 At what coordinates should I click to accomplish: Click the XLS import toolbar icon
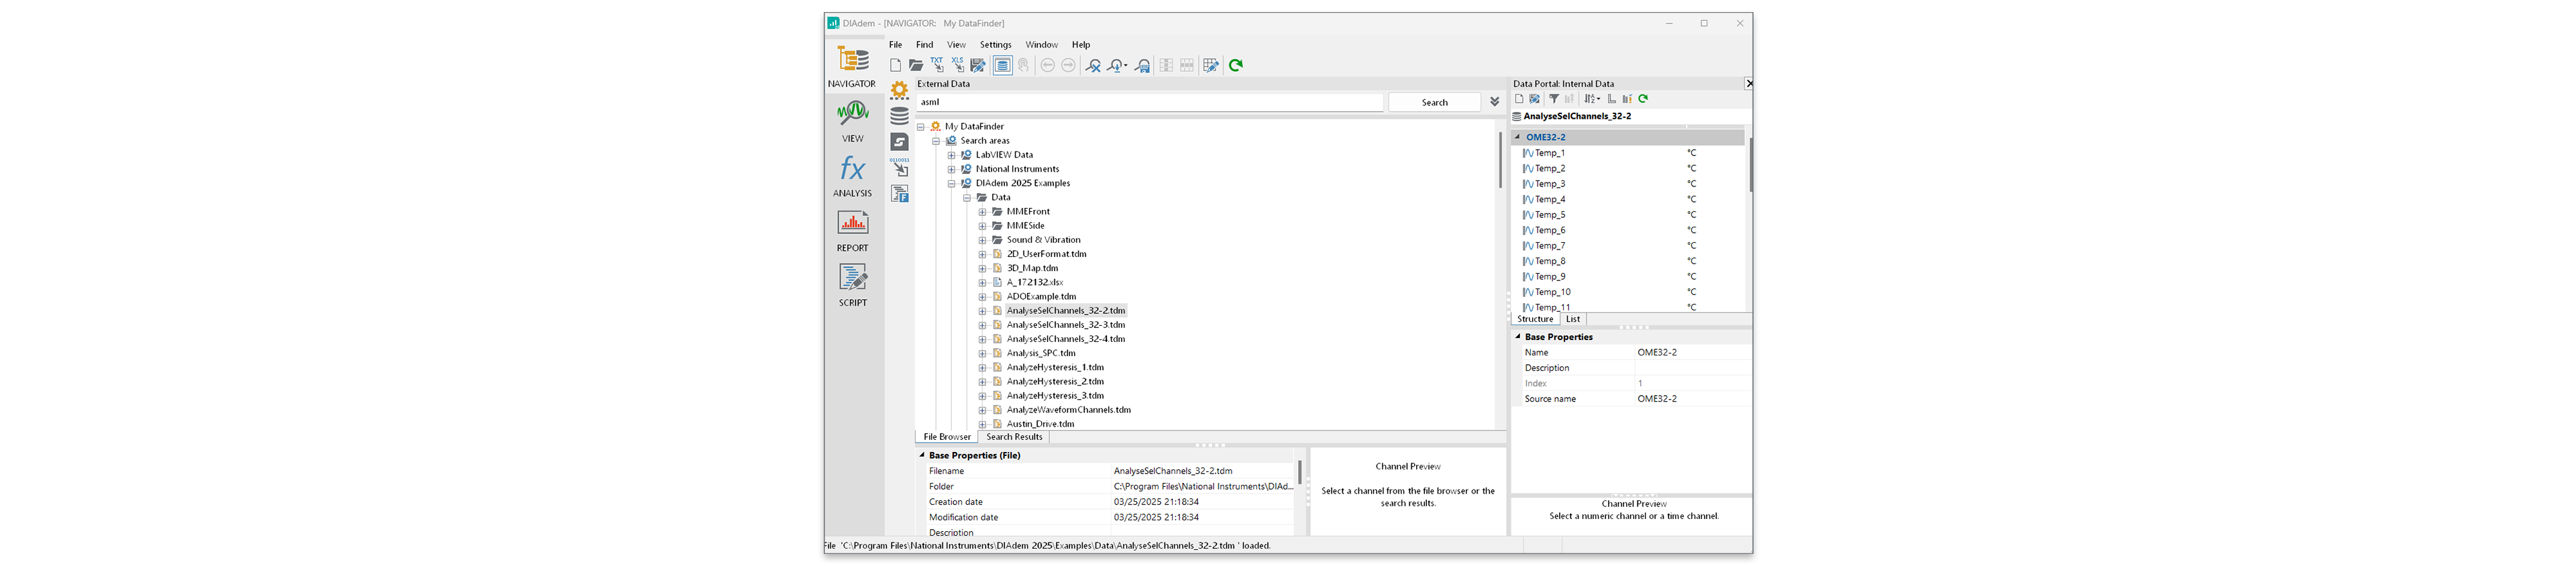coord(958,65)
